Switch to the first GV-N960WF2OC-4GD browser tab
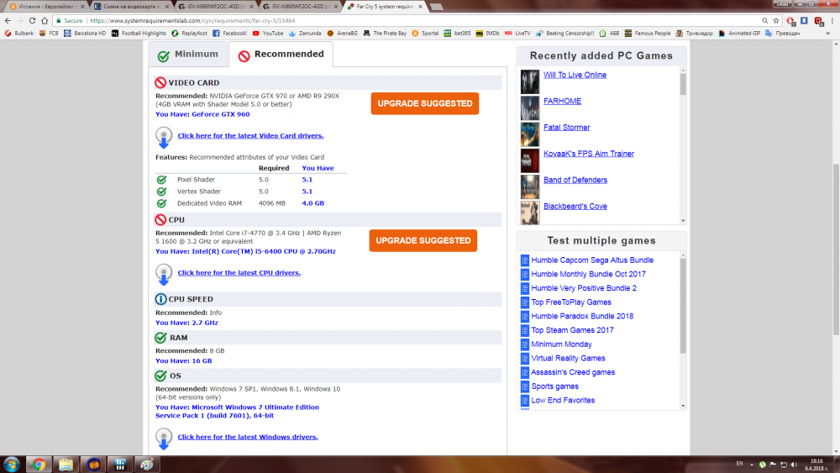 (x=217, y=7)
